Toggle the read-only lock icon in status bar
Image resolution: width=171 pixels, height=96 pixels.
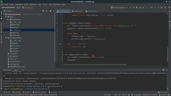pyautogui.click(x=129, y=95)
